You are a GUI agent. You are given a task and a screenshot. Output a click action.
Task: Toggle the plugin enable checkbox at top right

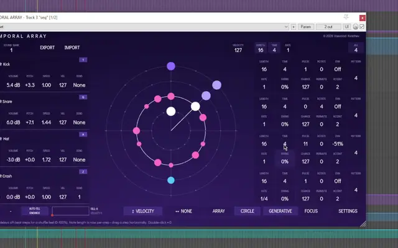click(362, 27)
